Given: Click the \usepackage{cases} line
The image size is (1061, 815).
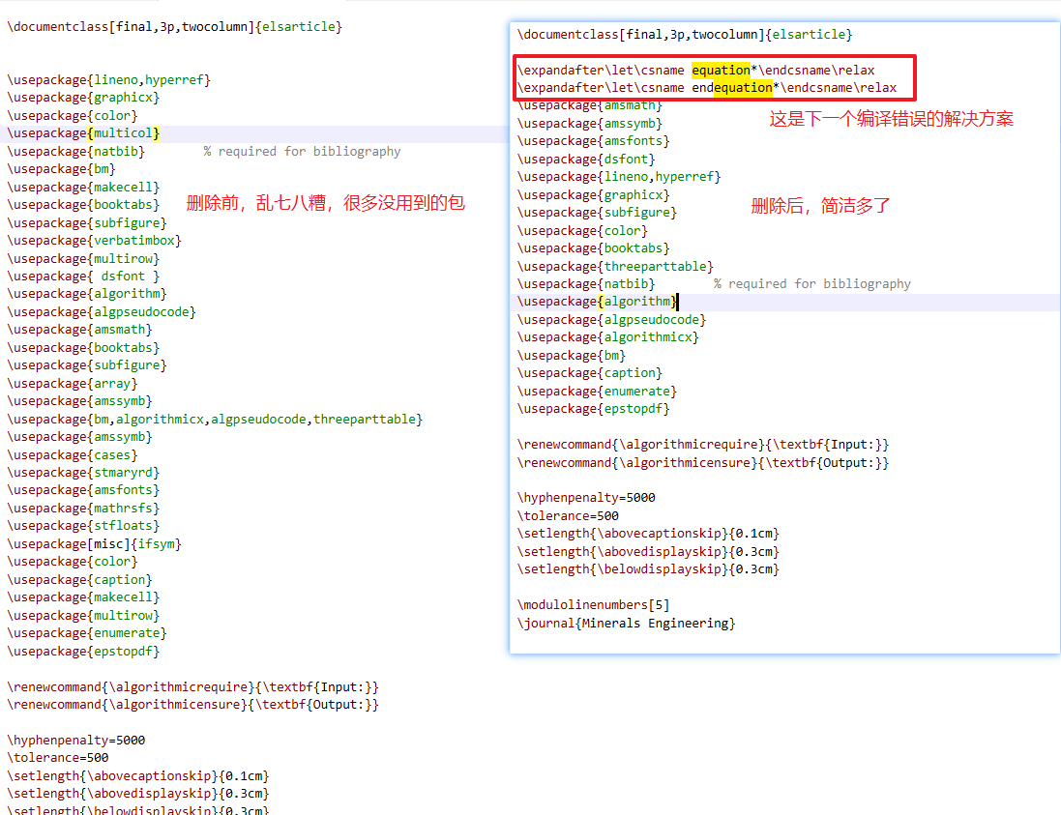Looking at the screenshot, I should (x=73, y=455).
